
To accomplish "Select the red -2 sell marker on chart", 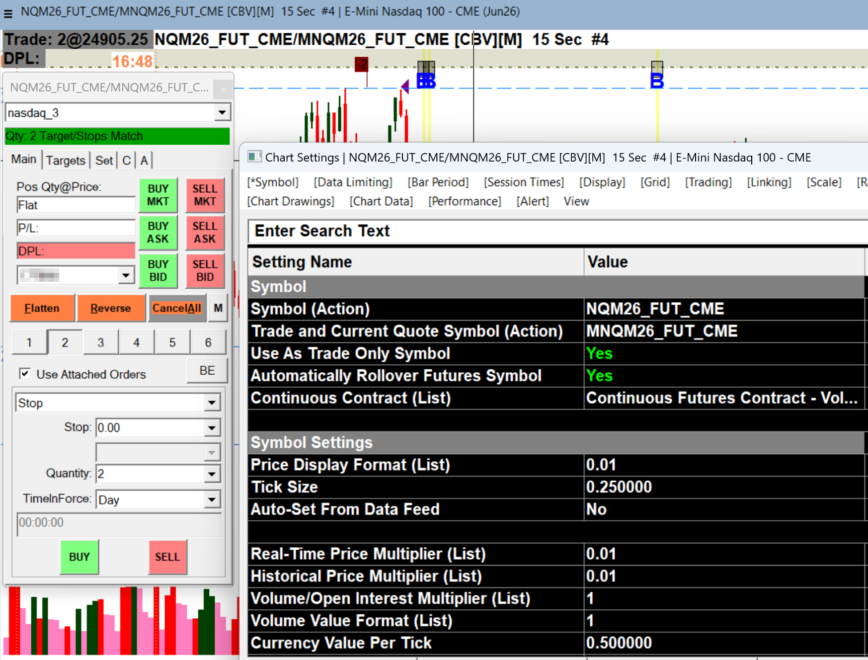I will pyautogui.click(x=361, y=64).
